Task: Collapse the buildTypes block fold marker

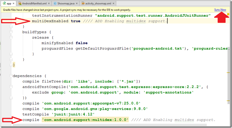Action: point(11,32)
